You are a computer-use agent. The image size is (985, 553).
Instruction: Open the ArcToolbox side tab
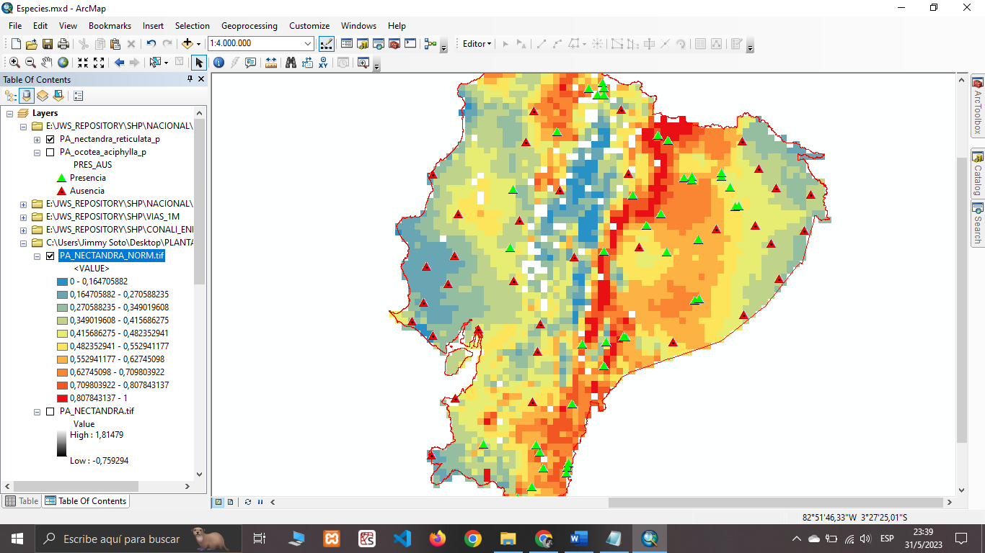tap(978, 105)
